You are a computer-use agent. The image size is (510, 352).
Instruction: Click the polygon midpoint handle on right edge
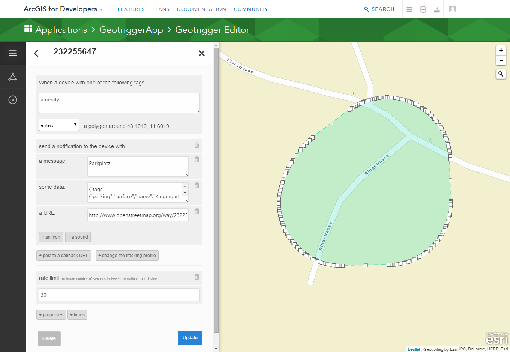(450, 180)
